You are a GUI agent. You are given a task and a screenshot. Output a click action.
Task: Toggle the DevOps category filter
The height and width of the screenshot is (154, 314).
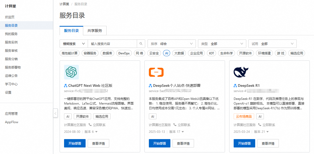click(124, 53)
